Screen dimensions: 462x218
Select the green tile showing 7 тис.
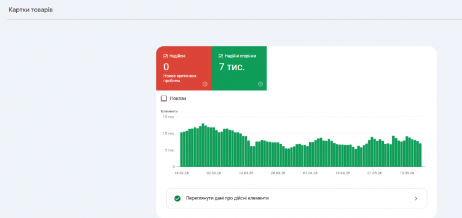239,68
